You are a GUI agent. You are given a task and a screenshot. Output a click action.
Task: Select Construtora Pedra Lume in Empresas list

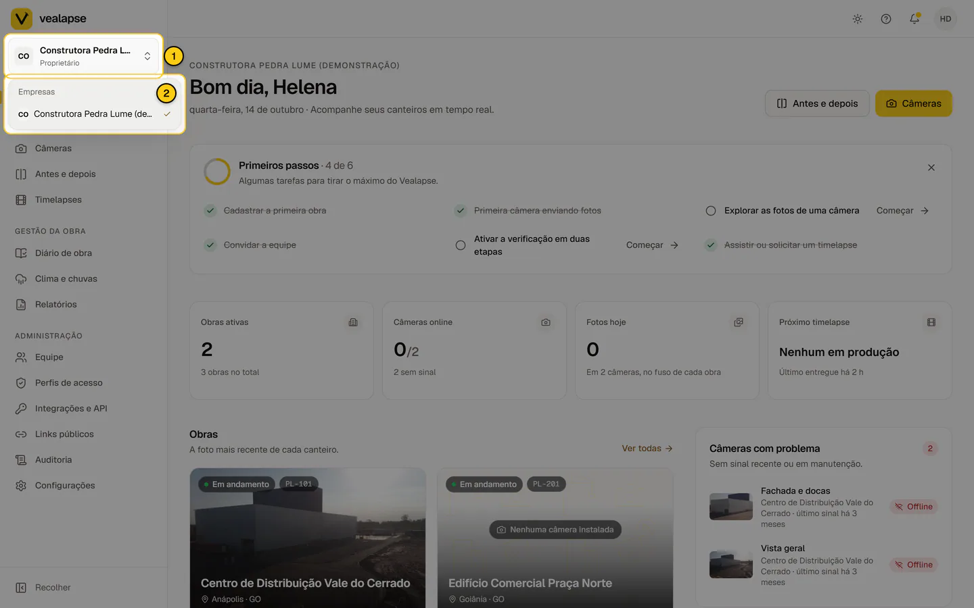click(x=94, y=114)
